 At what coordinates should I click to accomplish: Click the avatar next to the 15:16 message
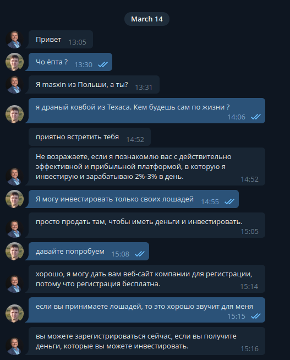tap(14, 346)
